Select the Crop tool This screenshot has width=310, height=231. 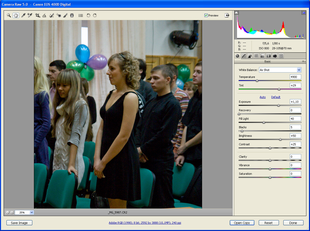(x=38, y=15)
